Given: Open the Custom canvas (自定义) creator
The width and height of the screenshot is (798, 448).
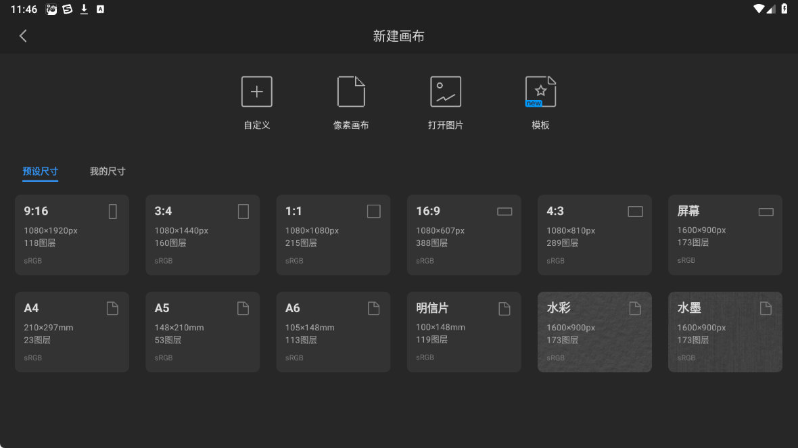Looking at the screenshot, I should [x=256, y=101].
